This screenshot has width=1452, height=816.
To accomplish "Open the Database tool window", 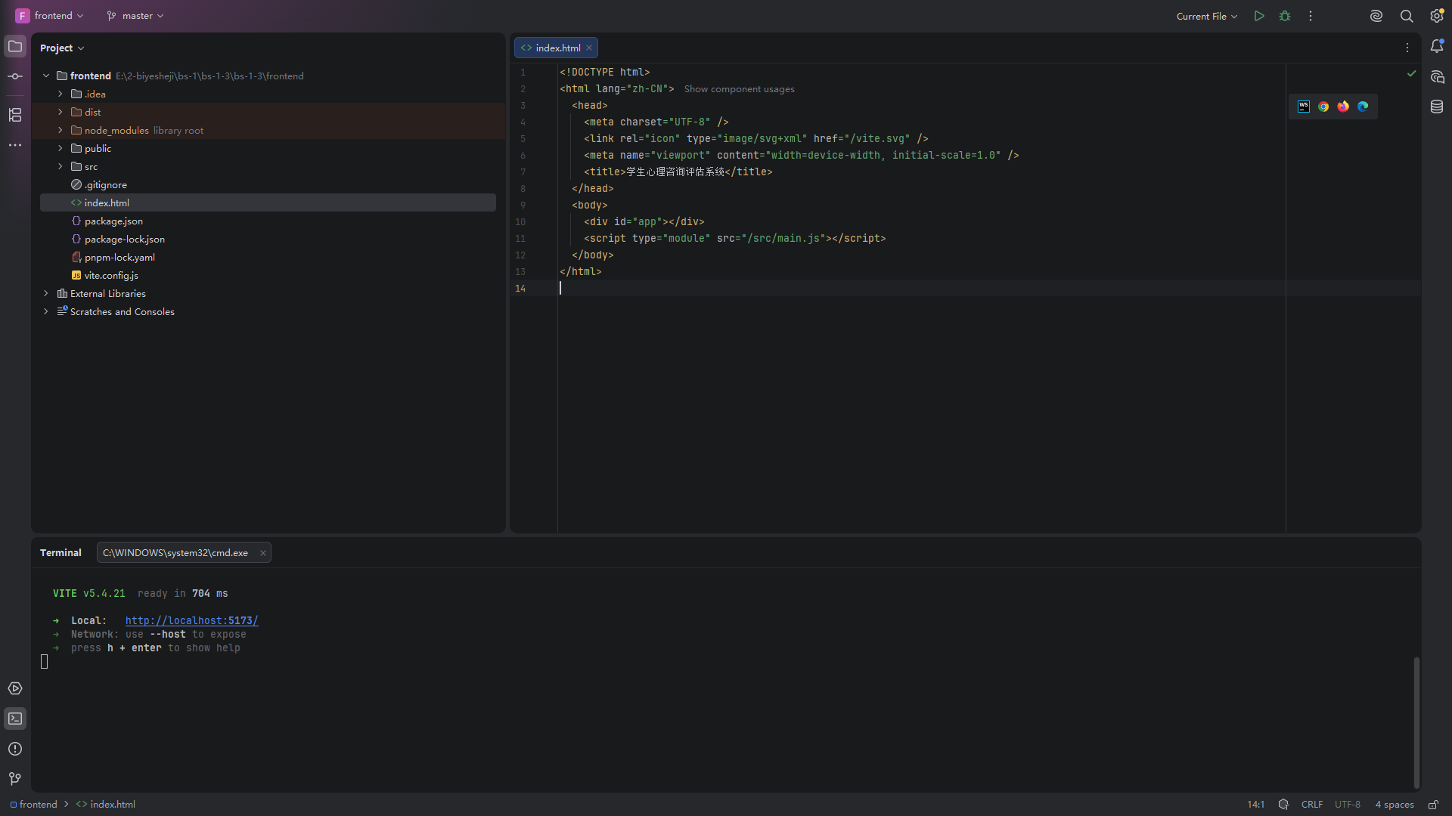I will point(1437,107).
